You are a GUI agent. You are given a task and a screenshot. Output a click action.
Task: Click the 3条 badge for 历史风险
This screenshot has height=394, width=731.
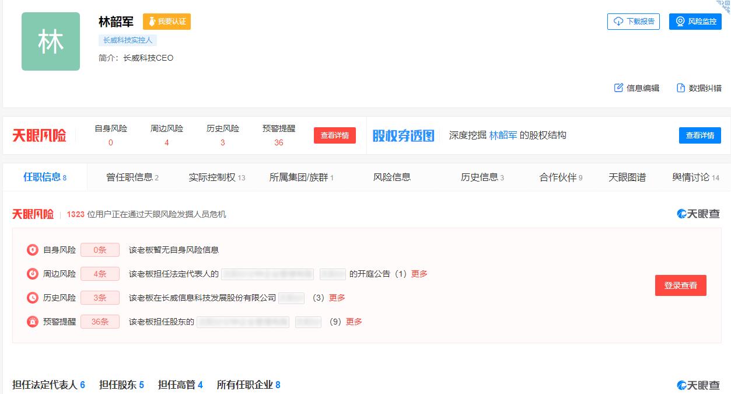[x=100, y=298]
